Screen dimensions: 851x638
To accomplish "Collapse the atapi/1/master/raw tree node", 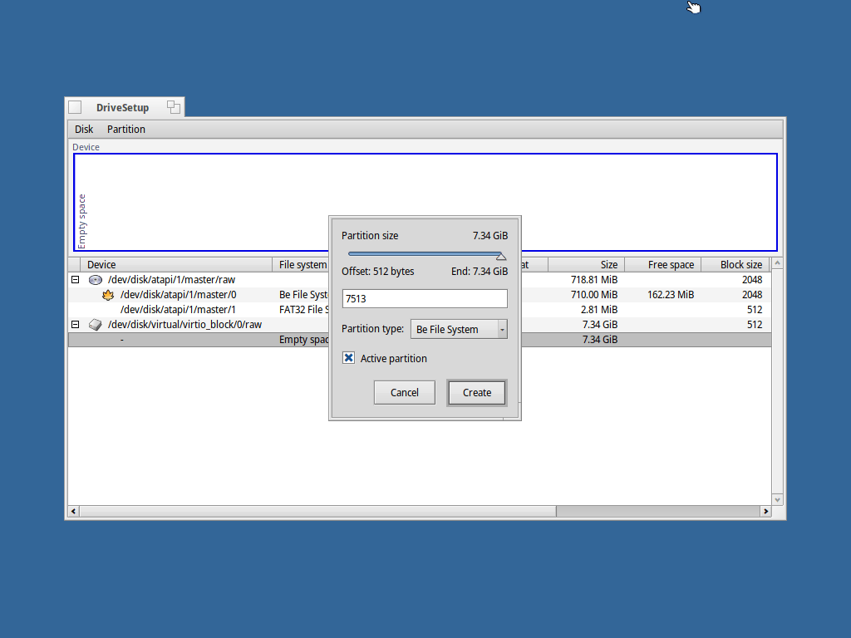I will [76, 280].
